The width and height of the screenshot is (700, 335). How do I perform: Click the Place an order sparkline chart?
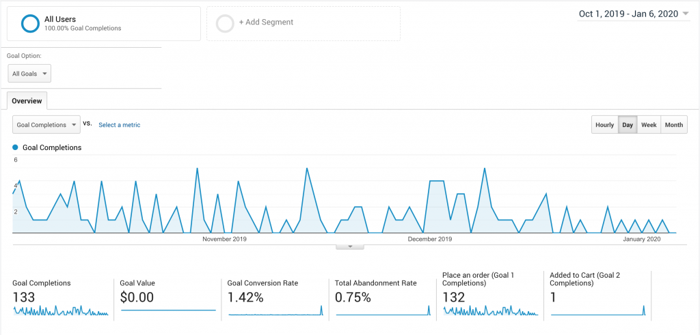[491, 311]
